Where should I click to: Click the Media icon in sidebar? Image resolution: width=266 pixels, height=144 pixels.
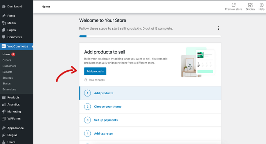(x=4, y=23)
